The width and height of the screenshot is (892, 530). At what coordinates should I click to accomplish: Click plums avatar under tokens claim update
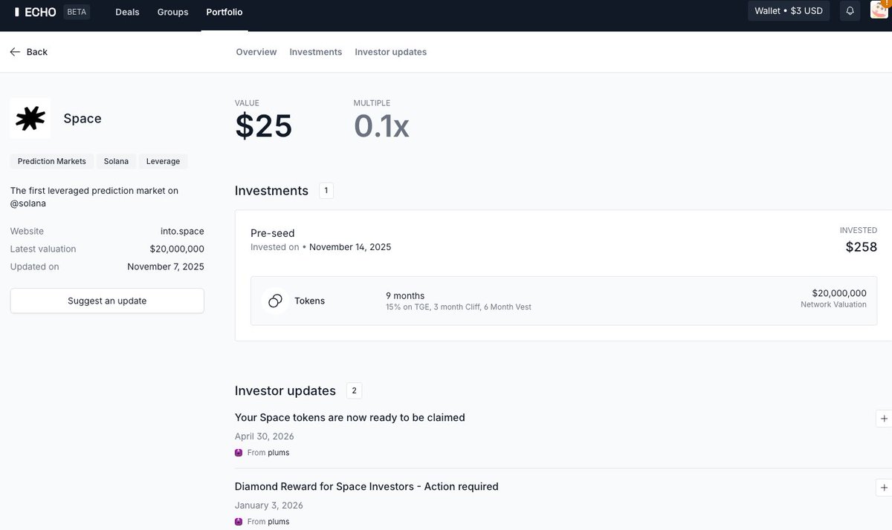point(239,453)
